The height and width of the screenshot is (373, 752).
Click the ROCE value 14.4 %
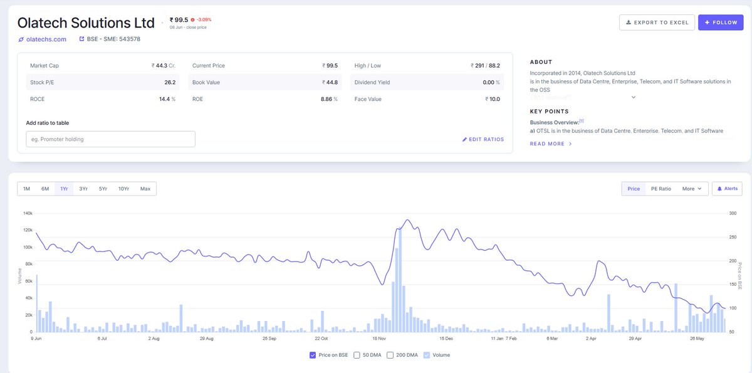[167, 99]
